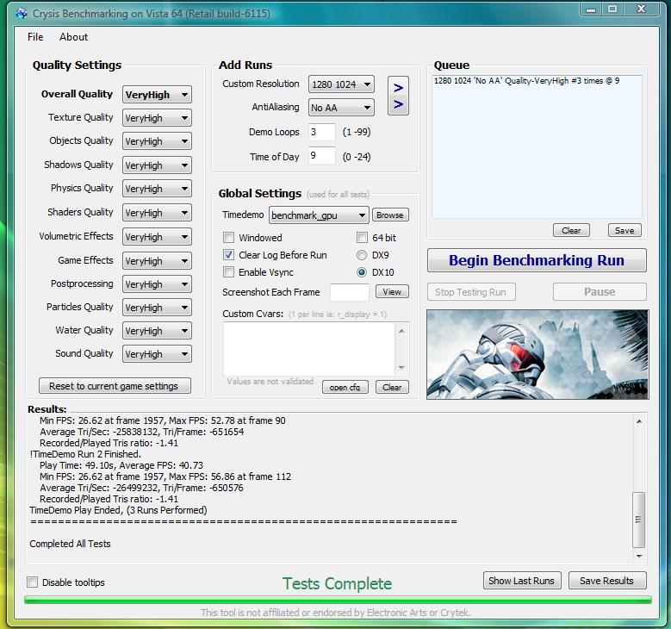Enable the Vsync checkbox

point(229,272)
